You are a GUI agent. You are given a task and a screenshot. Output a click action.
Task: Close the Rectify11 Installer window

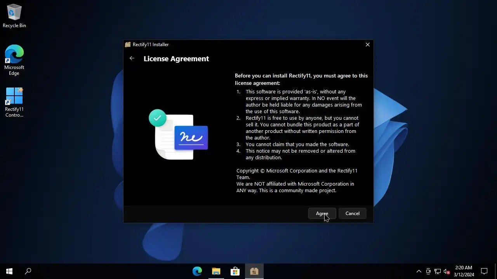coord(367,45)
